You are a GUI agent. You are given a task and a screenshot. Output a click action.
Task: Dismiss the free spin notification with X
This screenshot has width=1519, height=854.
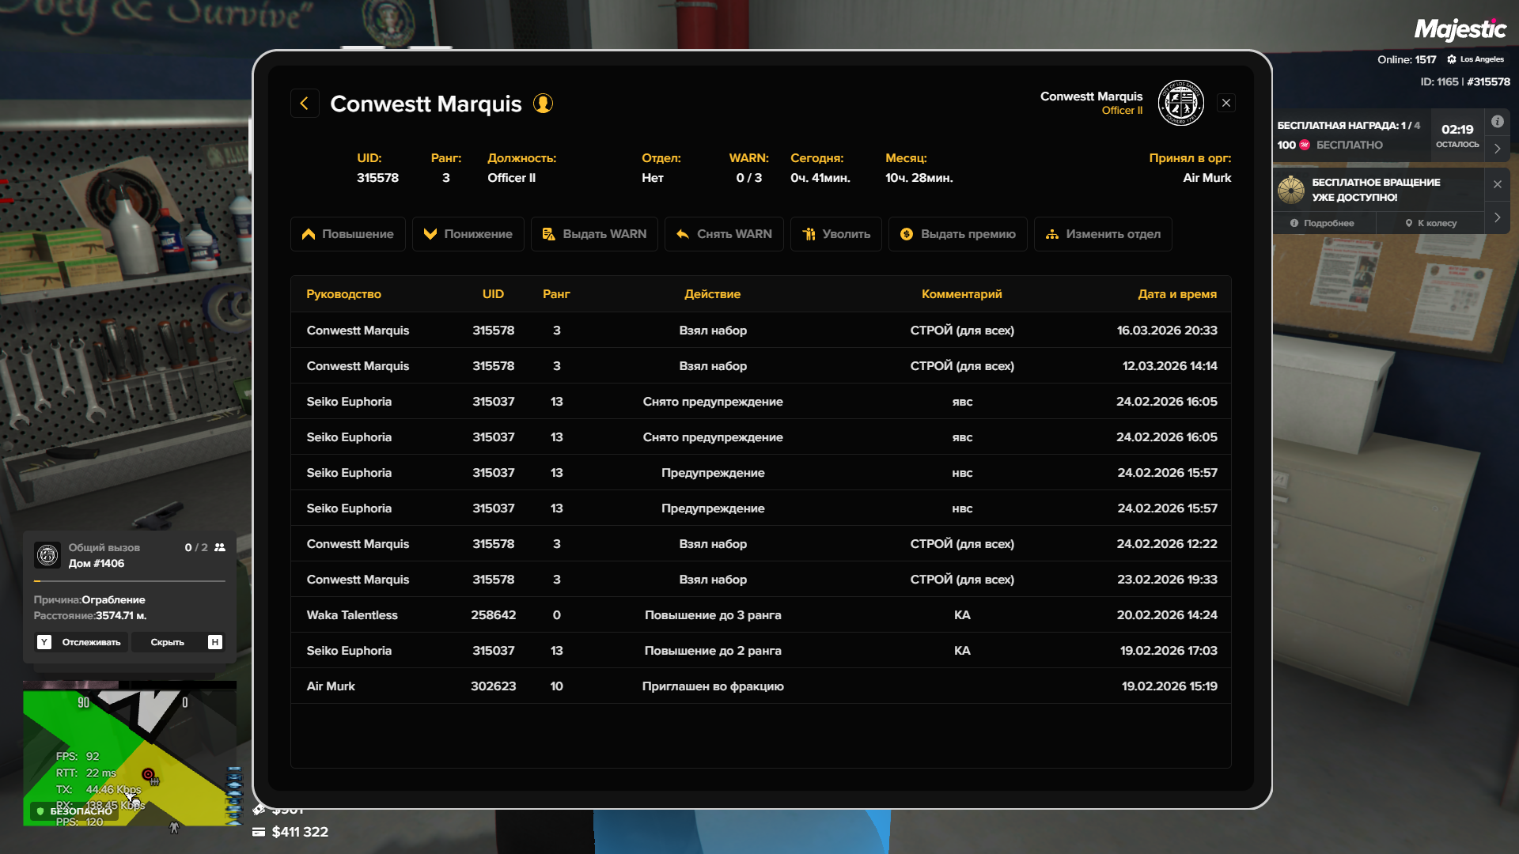1497,184
